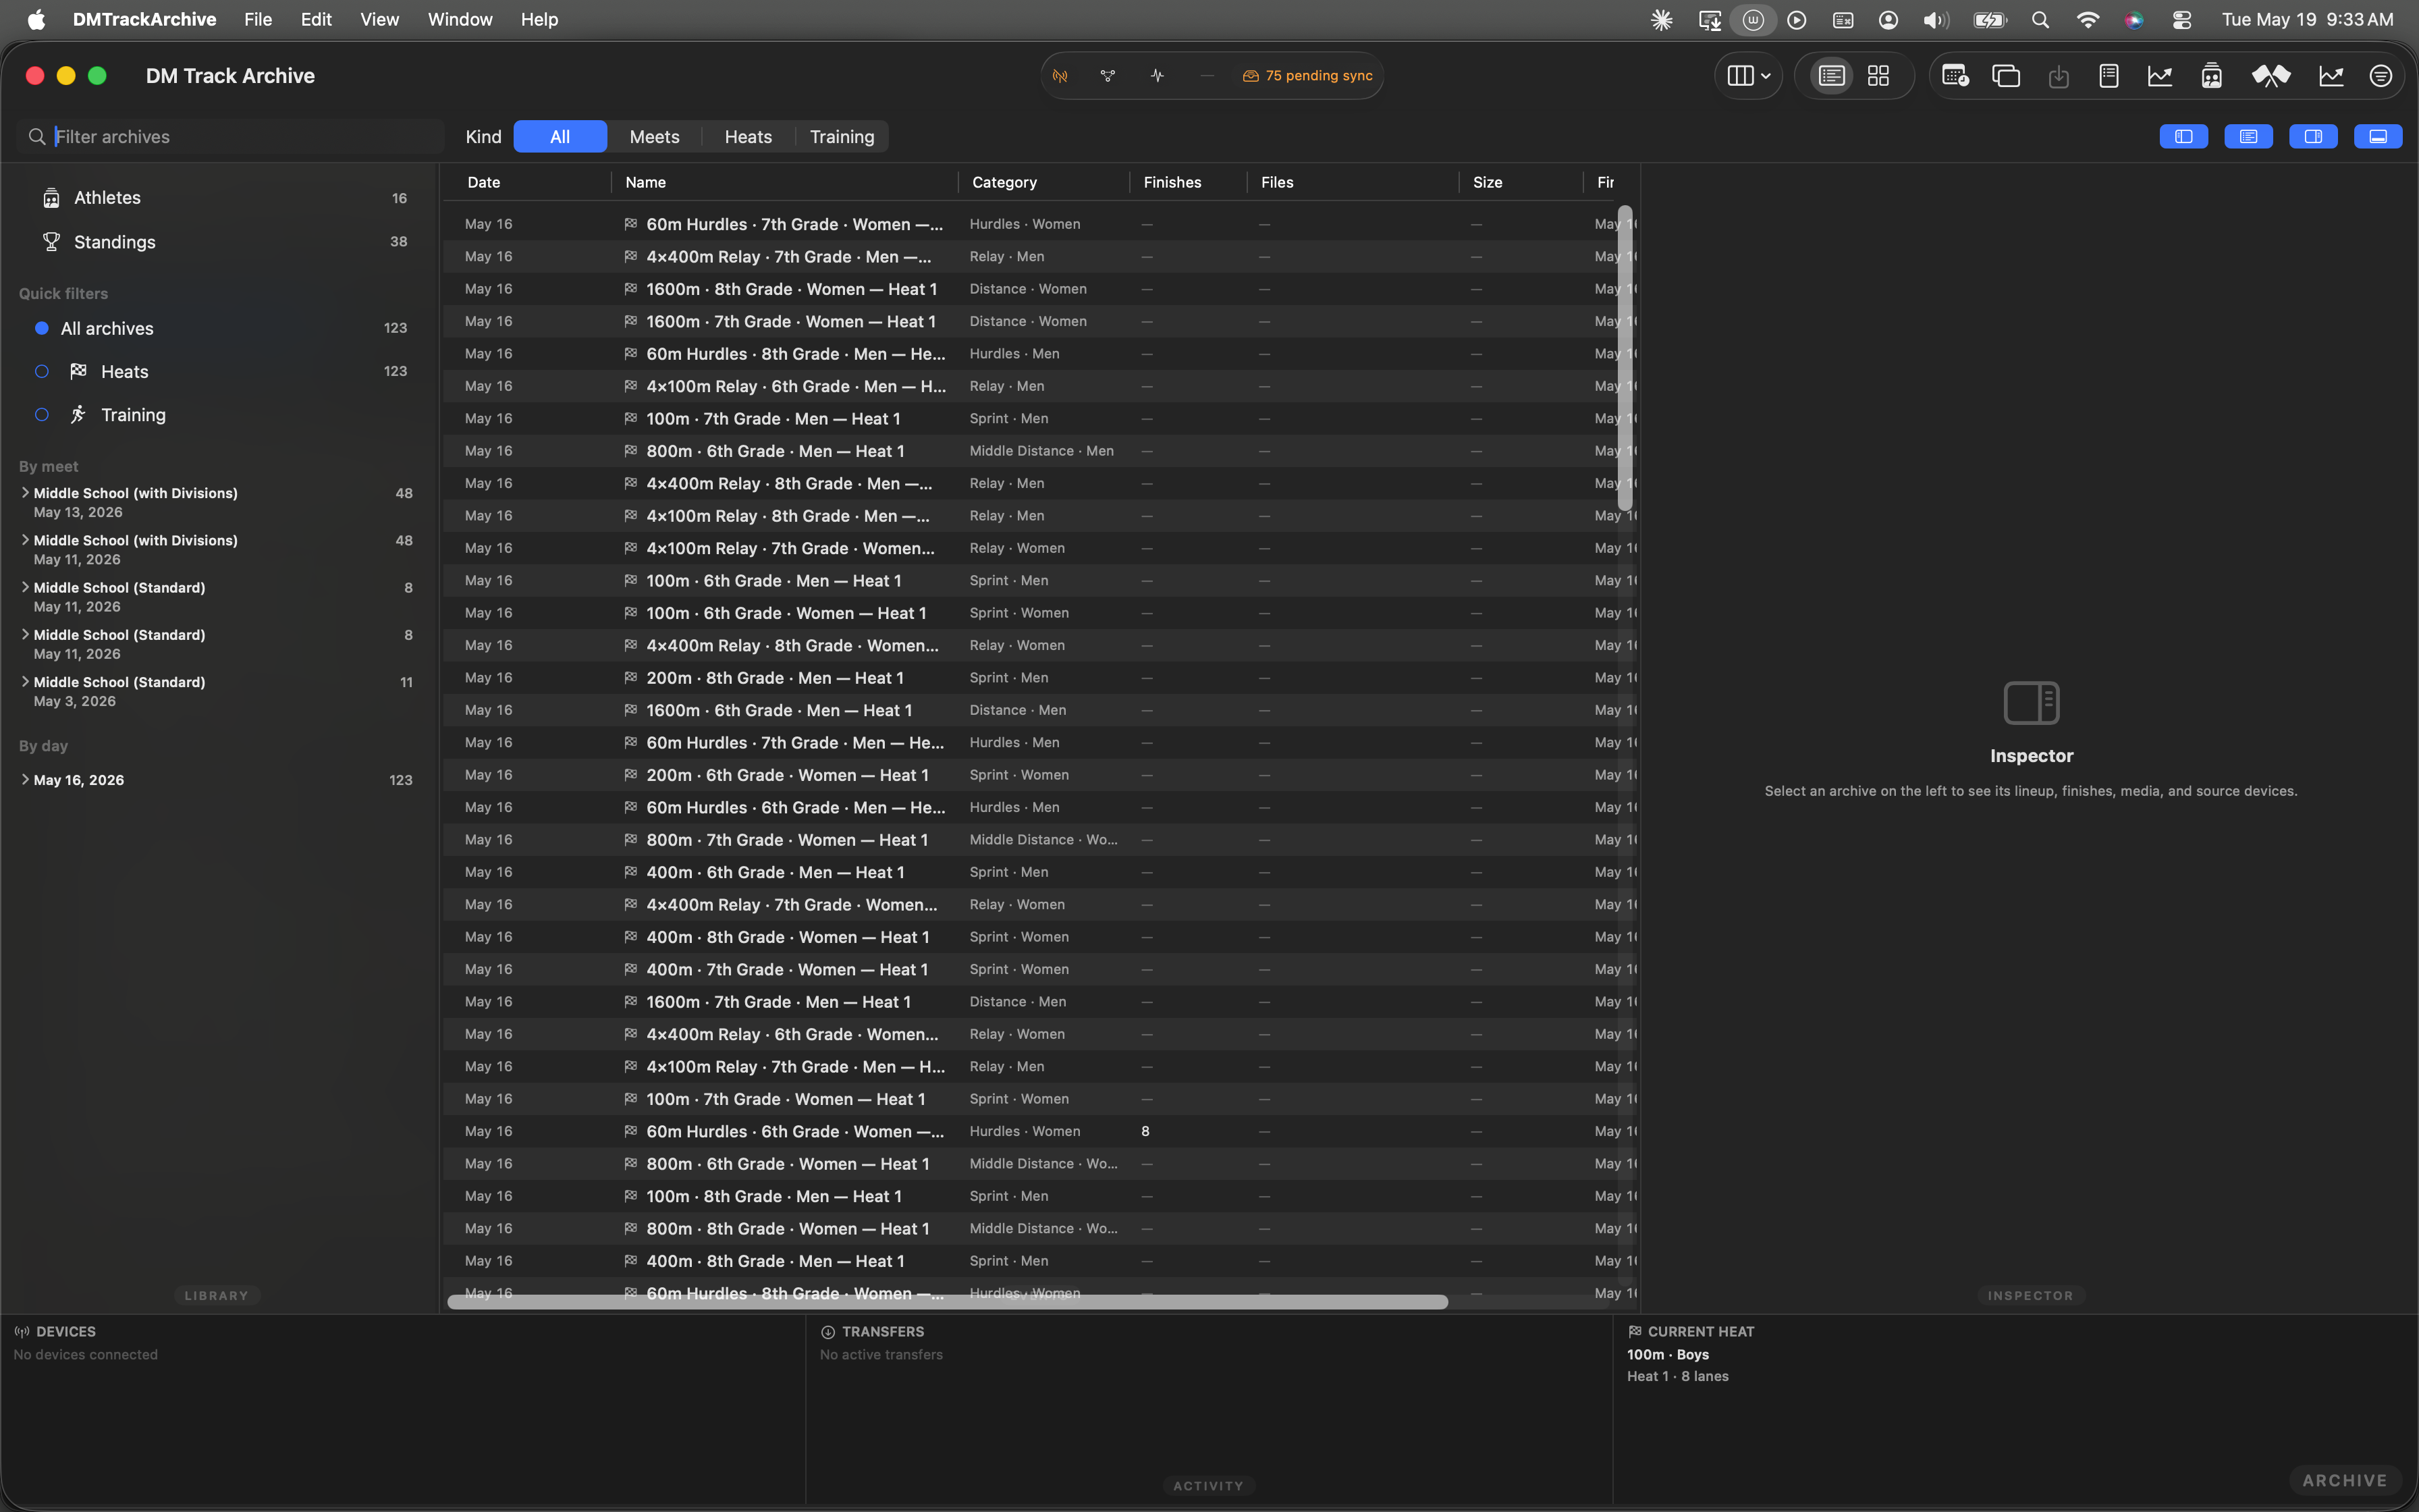The image size is (2419, 1512).
Task: Open Spotlight search in menu bar
Action: tap(2041, 20)
